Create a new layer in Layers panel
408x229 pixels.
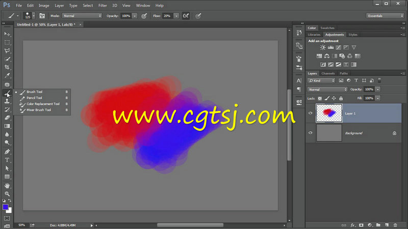click(387, 225)
